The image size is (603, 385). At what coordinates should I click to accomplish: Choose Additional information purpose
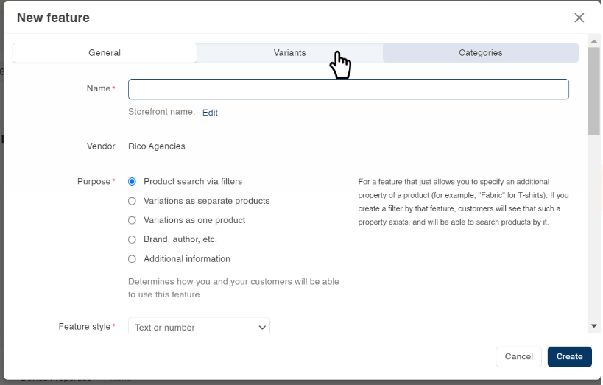(133, 259)
